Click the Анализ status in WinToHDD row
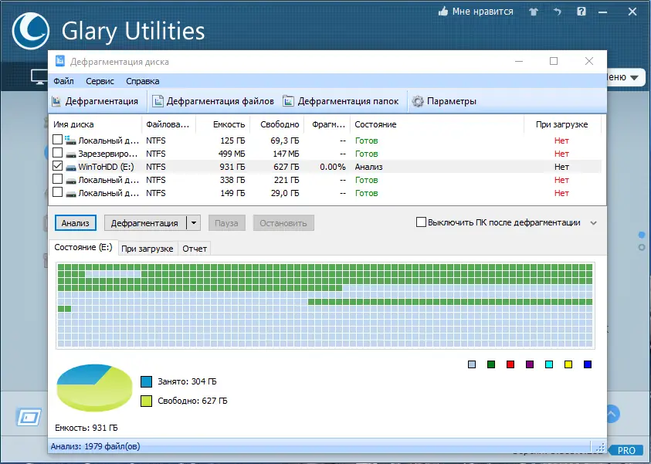The image size is (651, 464). coord(368,167)
